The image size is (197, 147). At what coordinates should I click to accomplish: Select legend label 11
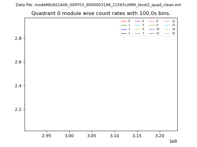(x=158, y=33)
